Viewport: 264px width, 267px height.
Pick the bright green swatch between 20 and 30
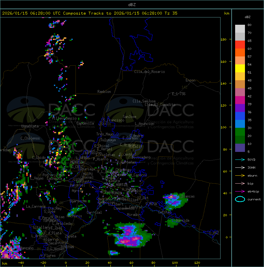point(240,132)
